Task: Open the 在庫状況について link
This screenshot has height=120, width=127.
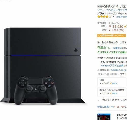Action: pyautogui.click(x=120, y=48)
